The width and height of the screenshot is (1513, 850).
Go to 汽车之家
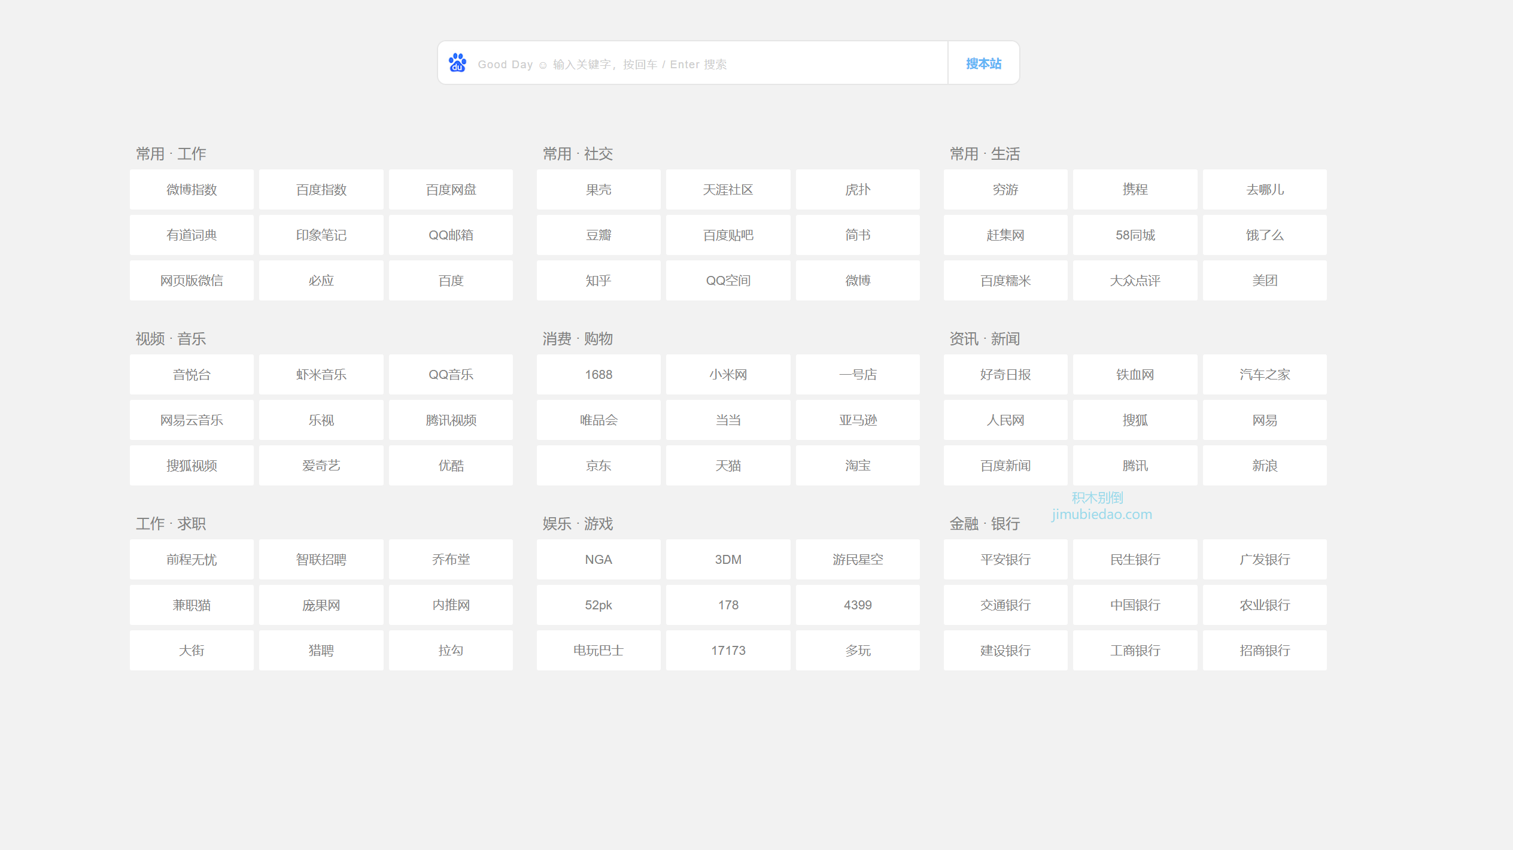[x=1265, y=375]
